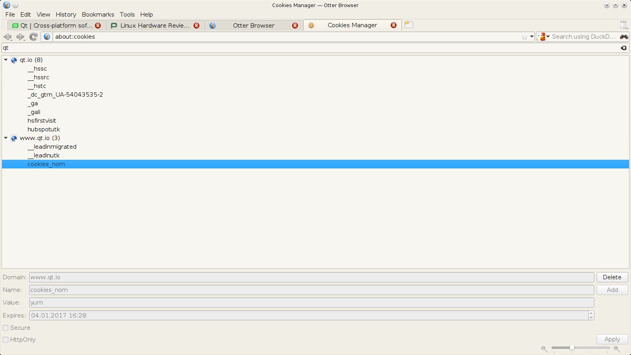Image resolution: width=631 pixels, height=355 pixels.
Task: Go forward with the forward arrow
Action: 21,37
